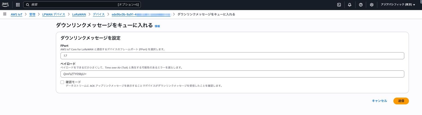Go to the AWS IoT breadcrumb
The image size is (422, 115).
pyautogui.click(x=16, y=14)
